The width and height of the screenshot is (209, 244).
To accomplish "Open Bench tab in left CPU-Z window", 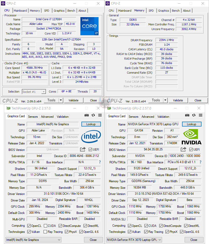I will 71,11.
